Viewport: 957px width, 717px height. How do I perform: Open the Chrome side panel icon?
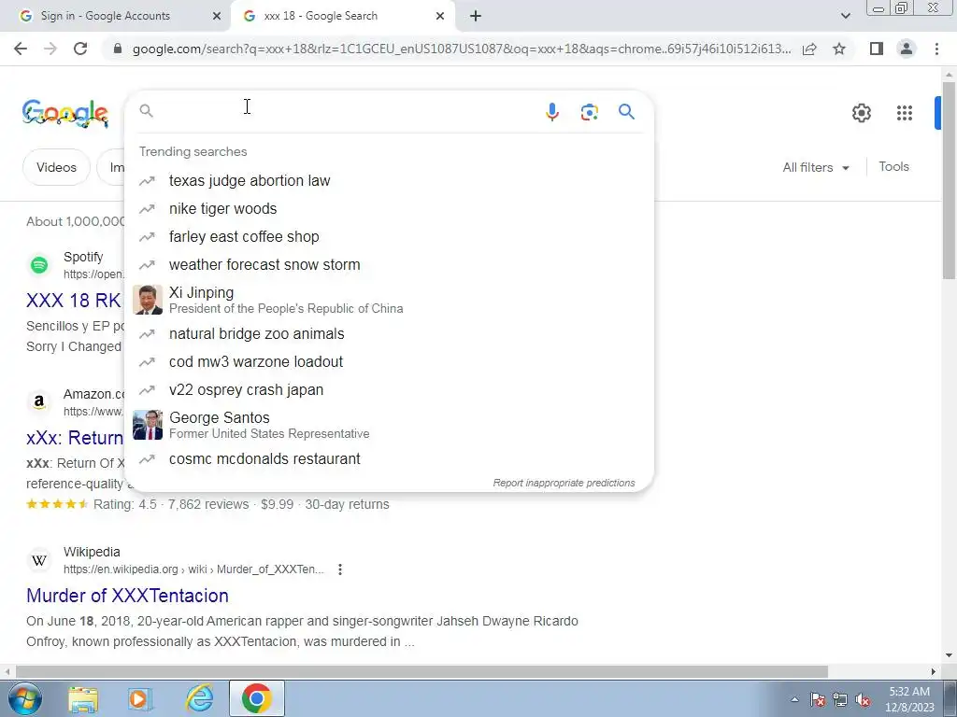pos(877,49)
